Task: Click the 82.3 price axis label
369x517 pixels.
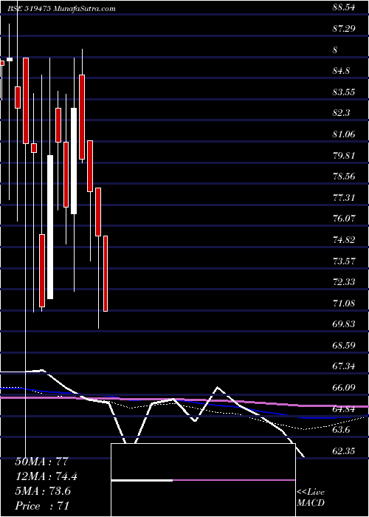Action: (341, 113)
